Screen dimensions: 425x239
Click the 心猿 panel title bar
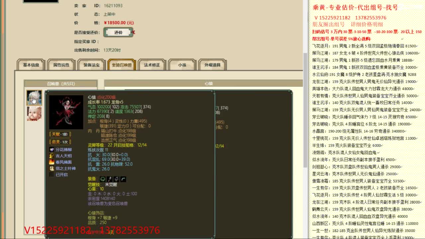point(204,84)
